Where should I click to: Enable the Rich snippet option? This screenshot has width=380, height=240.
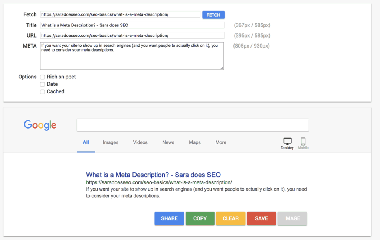tap(42, 77)
